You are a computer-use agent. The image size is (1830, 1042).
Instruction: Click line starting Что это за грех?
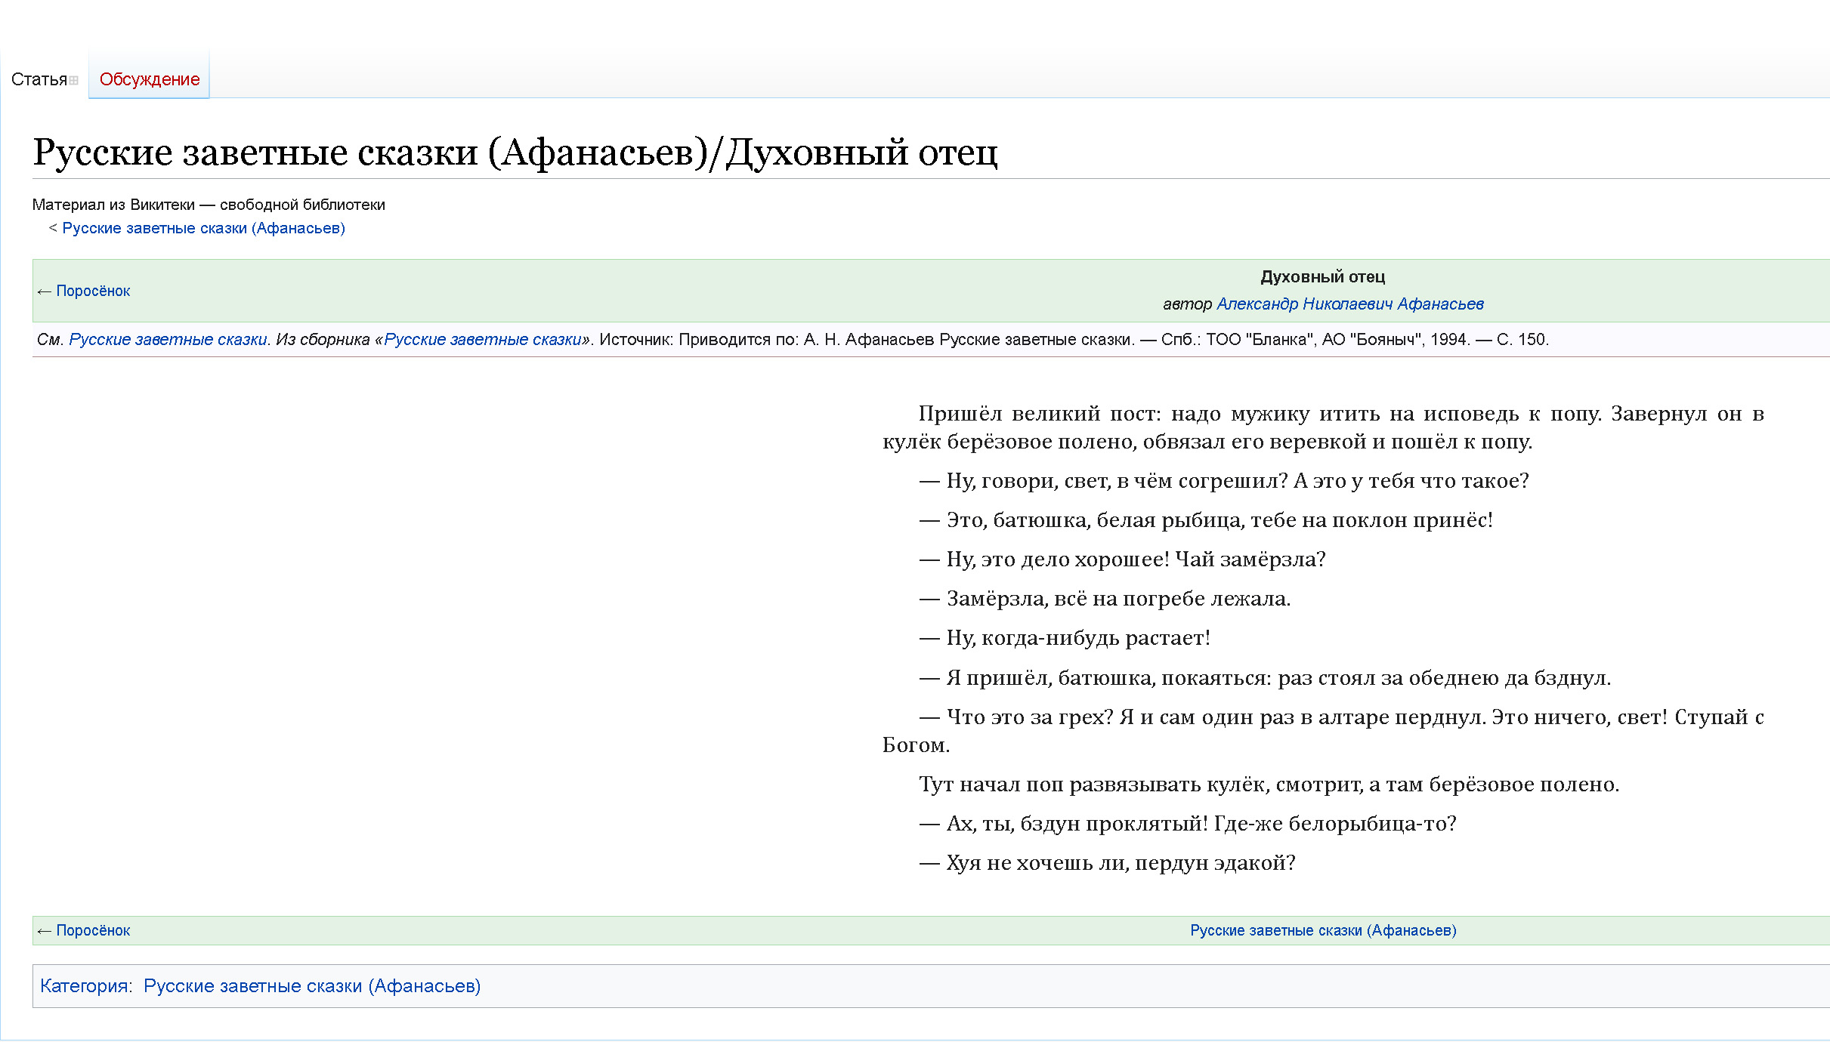coord(1323,731)
